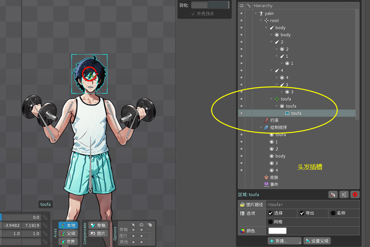Click the 图片路径 folder icon

(x=242, y=205)
